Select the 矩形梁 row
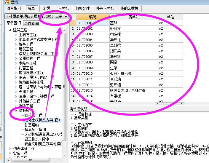Viewport: 209px width, 163px height. tap(126, 51)
